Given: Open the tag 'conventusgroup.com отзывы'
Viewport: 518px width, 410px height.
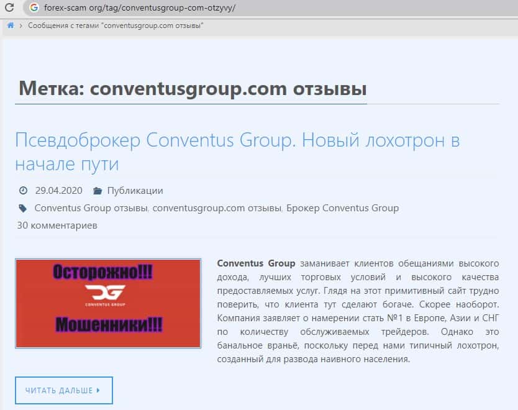Looking at the screenshot, I should 217,208.
